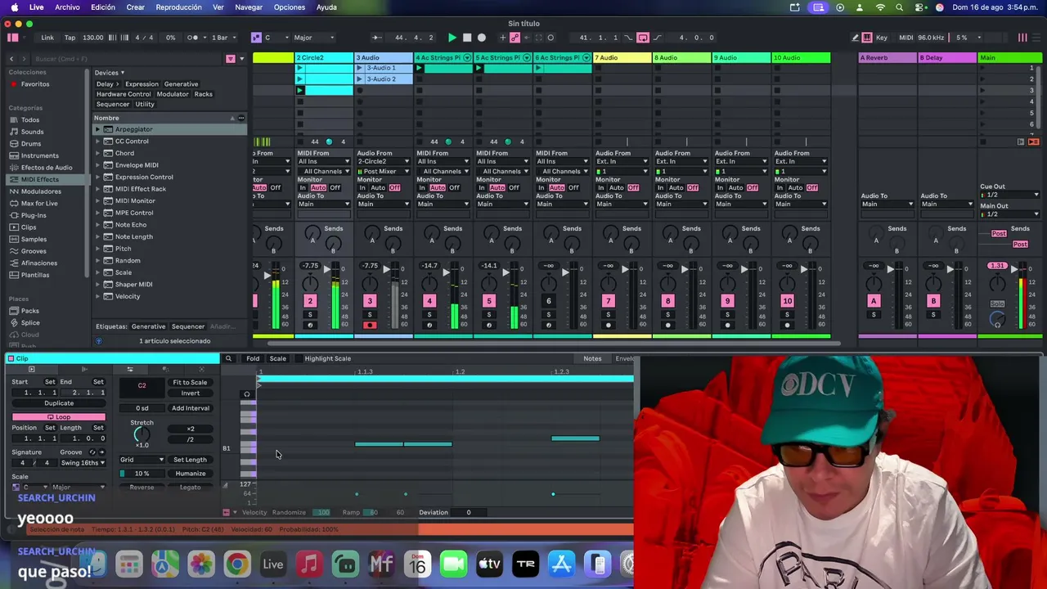Open the Instruments browser category
The image size is (1047, 589).
click(39, 155)
